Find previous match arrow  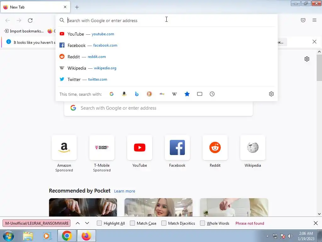78,223
